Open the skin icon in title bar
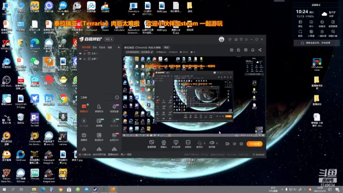 click(x=241, y=39)
